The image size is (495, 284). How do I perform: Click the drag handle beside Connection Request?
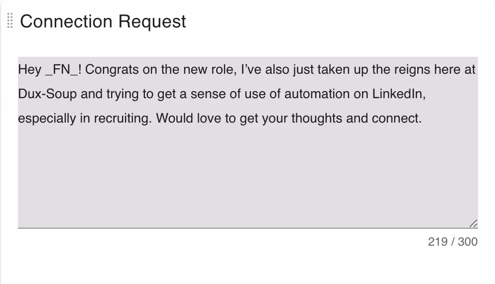tap(10, 21)
